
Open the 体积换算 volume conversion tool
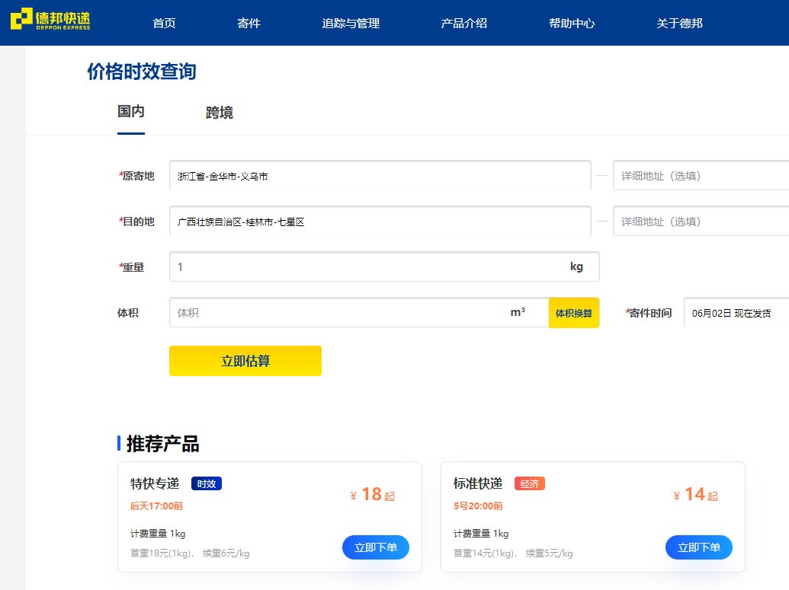tap(573, 312)
